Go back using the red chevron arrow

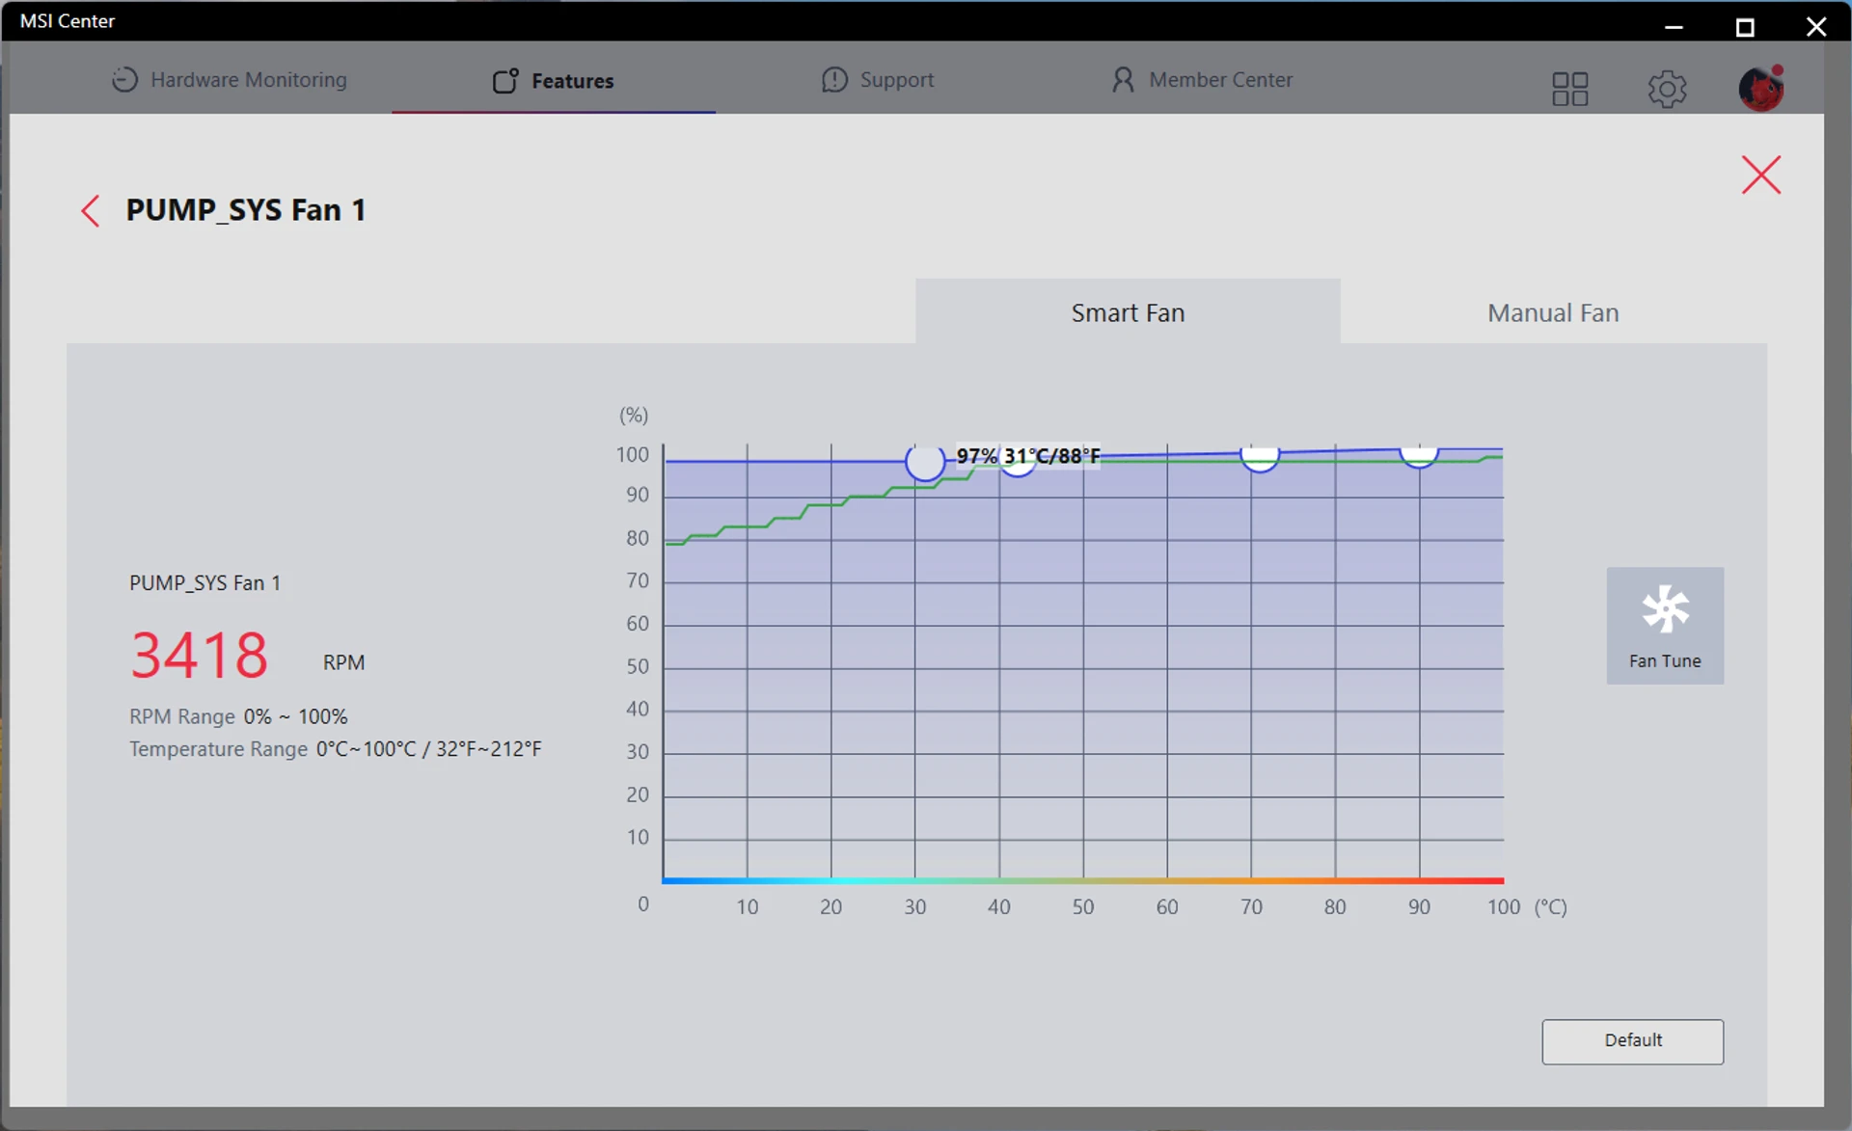(x=91, y=210)
